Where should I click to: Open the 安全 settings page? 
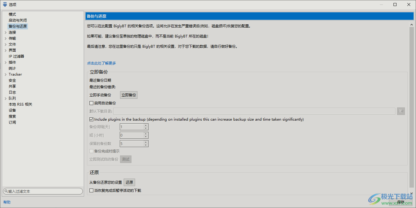(12, 80)
